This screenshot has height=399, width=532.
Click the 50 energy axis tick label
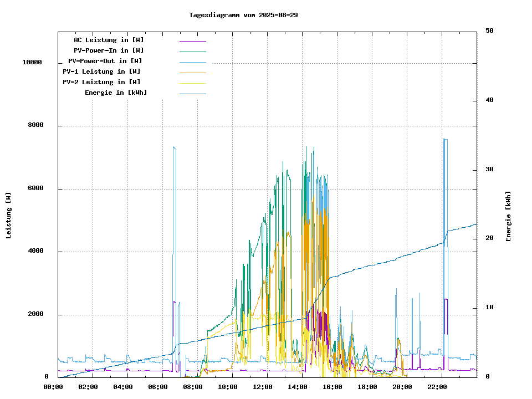point(489,31)
